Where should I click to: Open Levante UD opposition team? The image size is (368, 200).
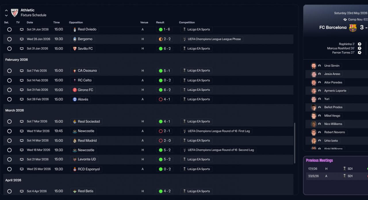pyautogui.click(x=84, y=159)
